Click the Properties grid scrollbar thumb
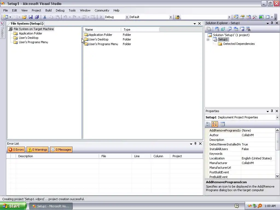280x210 pixels. (x=277, y=141)
